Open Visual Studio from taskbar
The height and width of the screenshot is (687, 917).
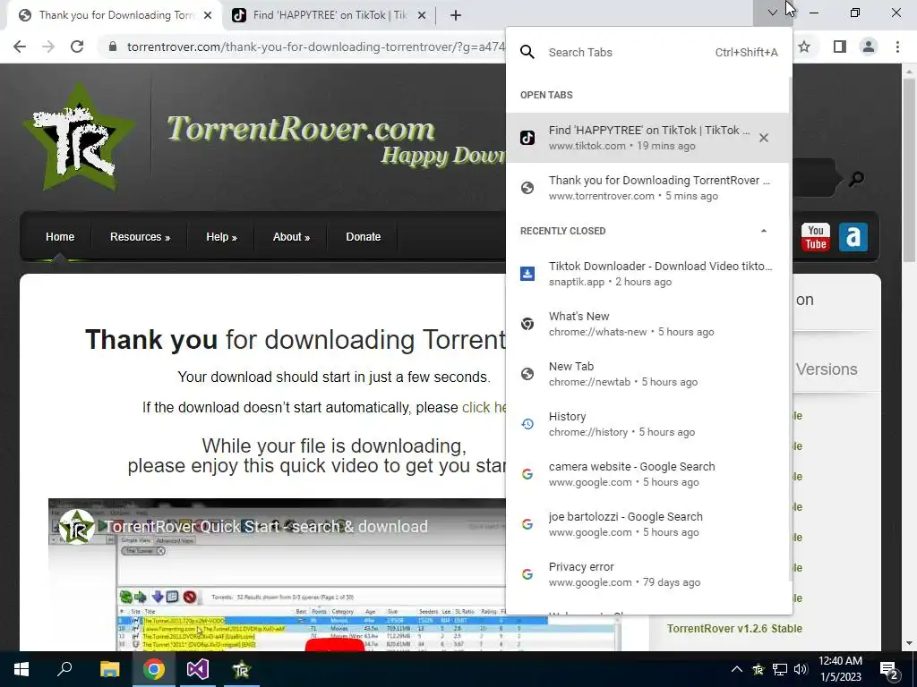tap(198, 669)
